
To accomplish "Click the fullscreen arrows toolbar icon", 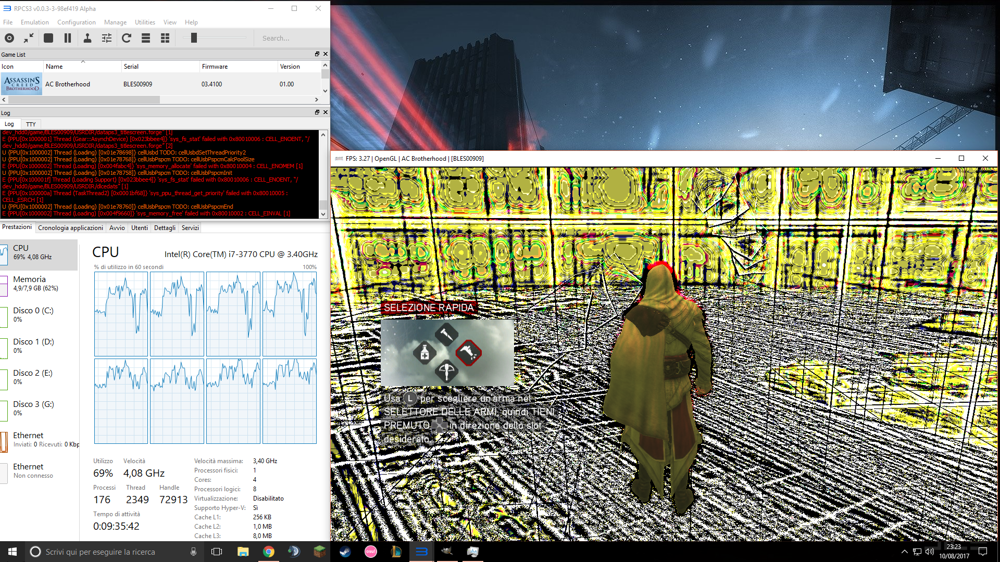I will point(29,38).
